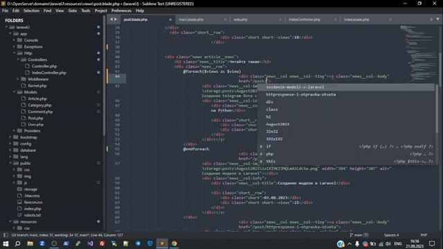Go to previous tab using left arrow
This screenshot has width=443, height=249.
click(x=111, y=19)
